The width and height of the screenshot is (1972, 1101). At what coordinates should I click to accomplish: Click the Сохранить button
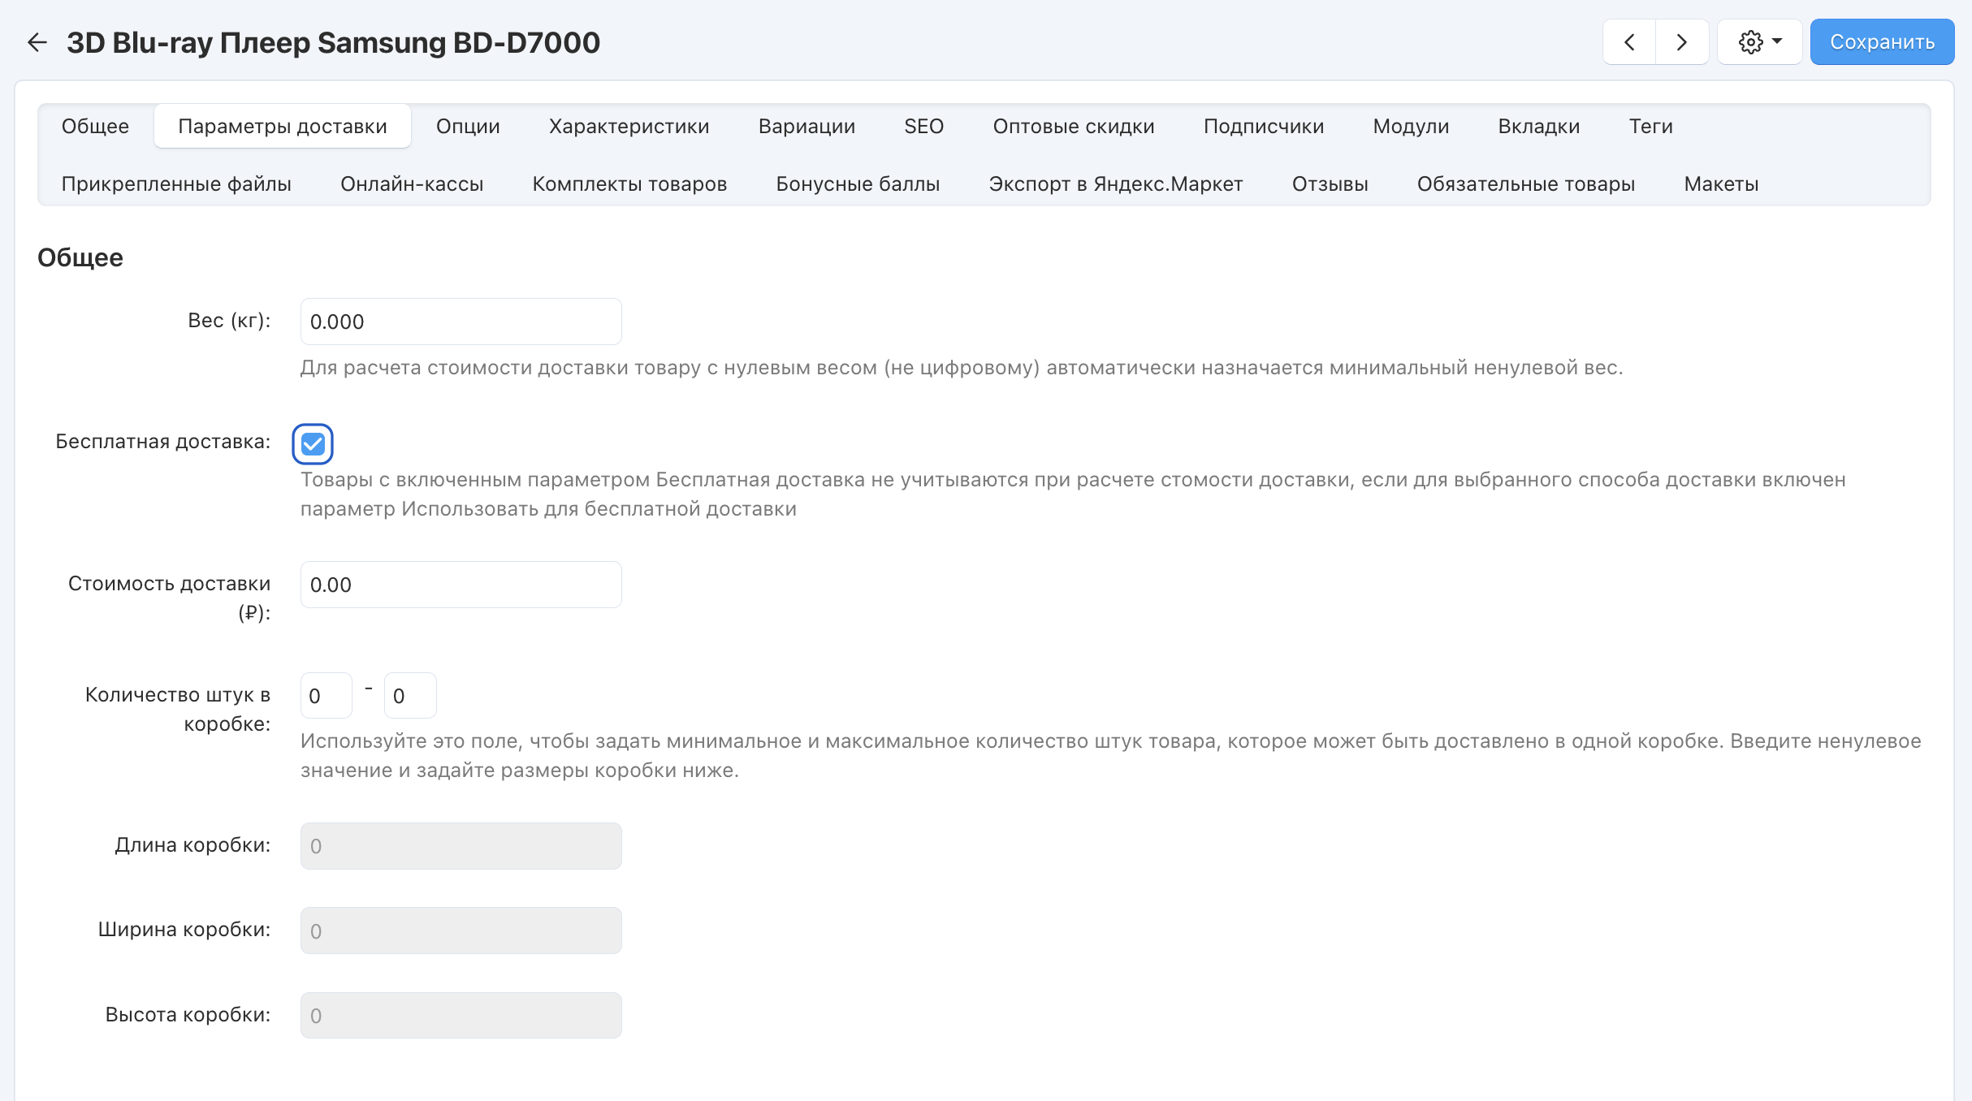(1882, 42)
